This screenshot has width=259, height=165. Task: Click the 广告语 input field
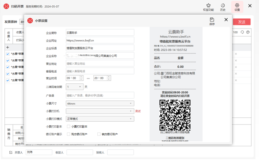[x=100, y=95]
